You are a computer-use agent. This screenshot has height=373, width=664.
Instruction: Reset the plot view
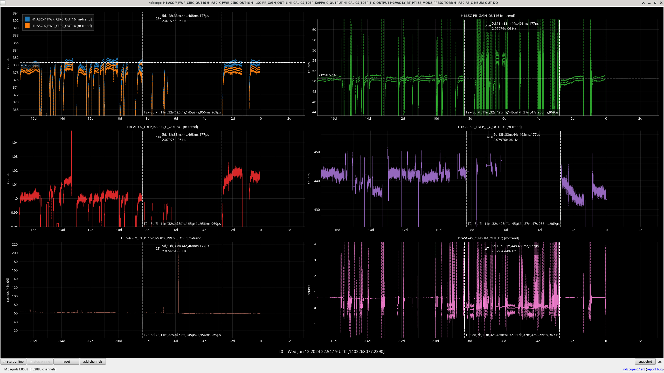click(x=66, y=361)
